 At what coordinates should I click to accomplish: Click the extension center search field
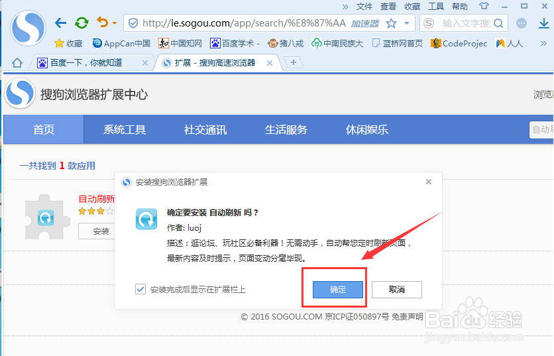point(541,129)
